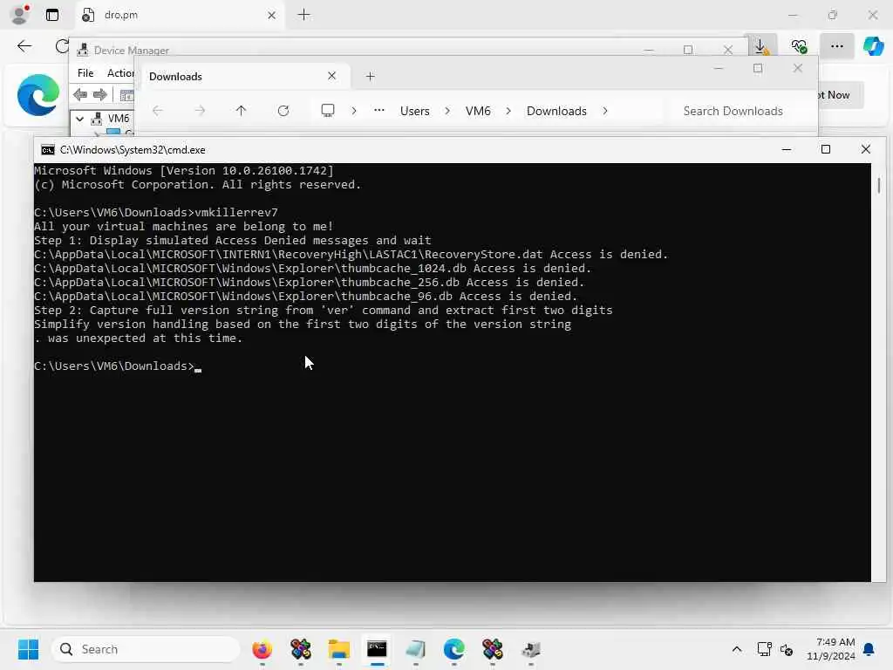893x670 pixels.
Task: Open notifications bell icon
Action: [x=869, y=649]
